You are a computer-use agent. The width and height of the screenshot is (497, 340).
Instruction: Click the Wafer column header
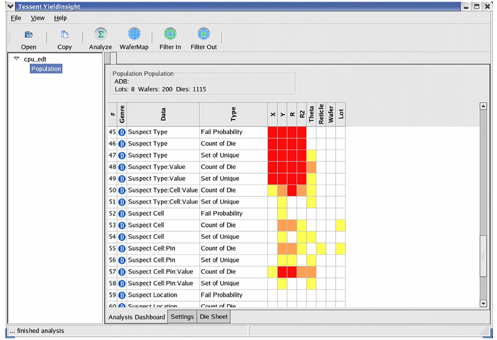(x=330, y=115)
